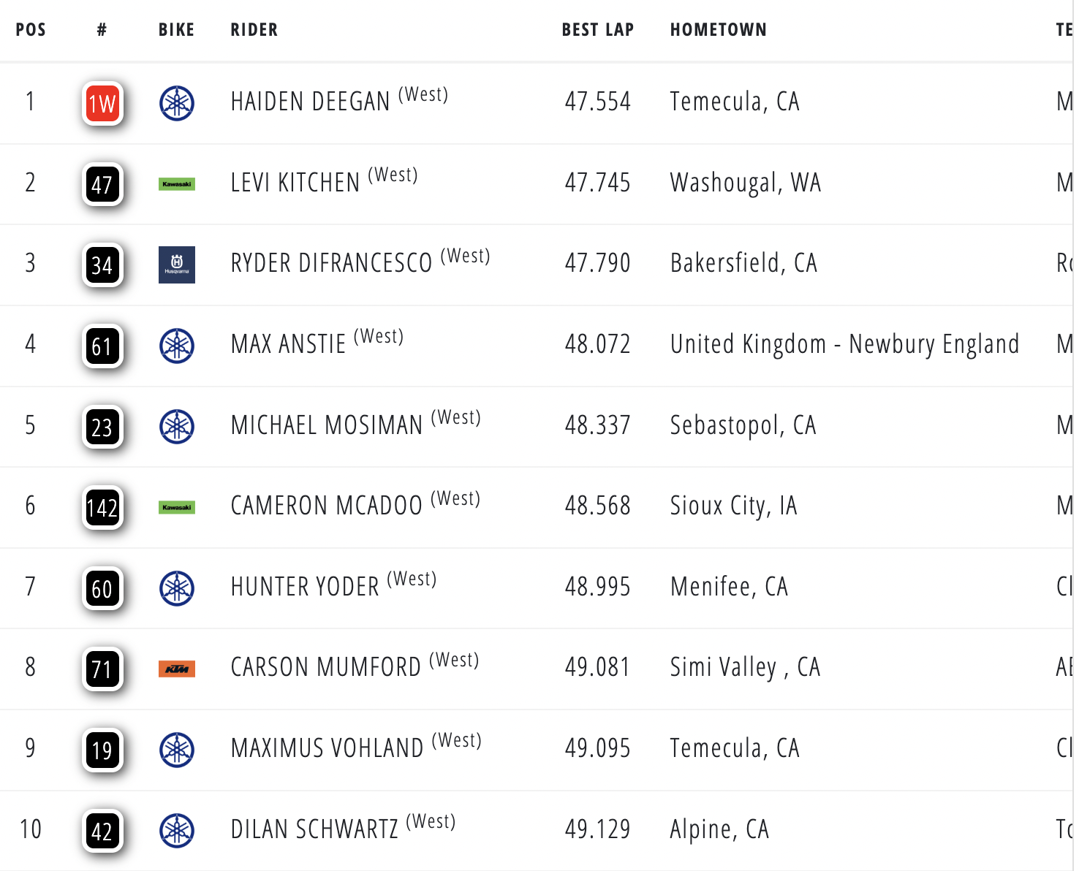1079x871 pixels.
Task: Click the RIDER column header
Action: (x=254, y=30)
